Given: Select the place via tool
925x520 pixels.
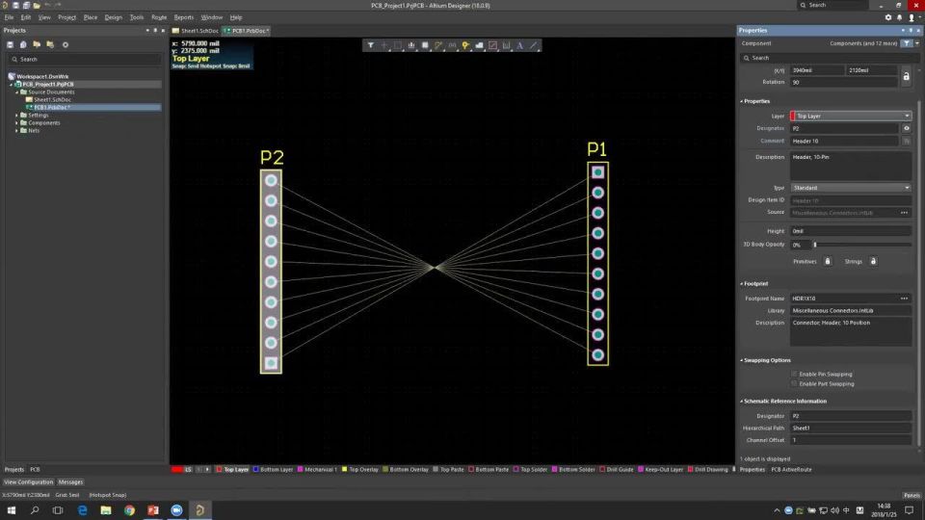Looking at the screenshot, I should (465, 45).
